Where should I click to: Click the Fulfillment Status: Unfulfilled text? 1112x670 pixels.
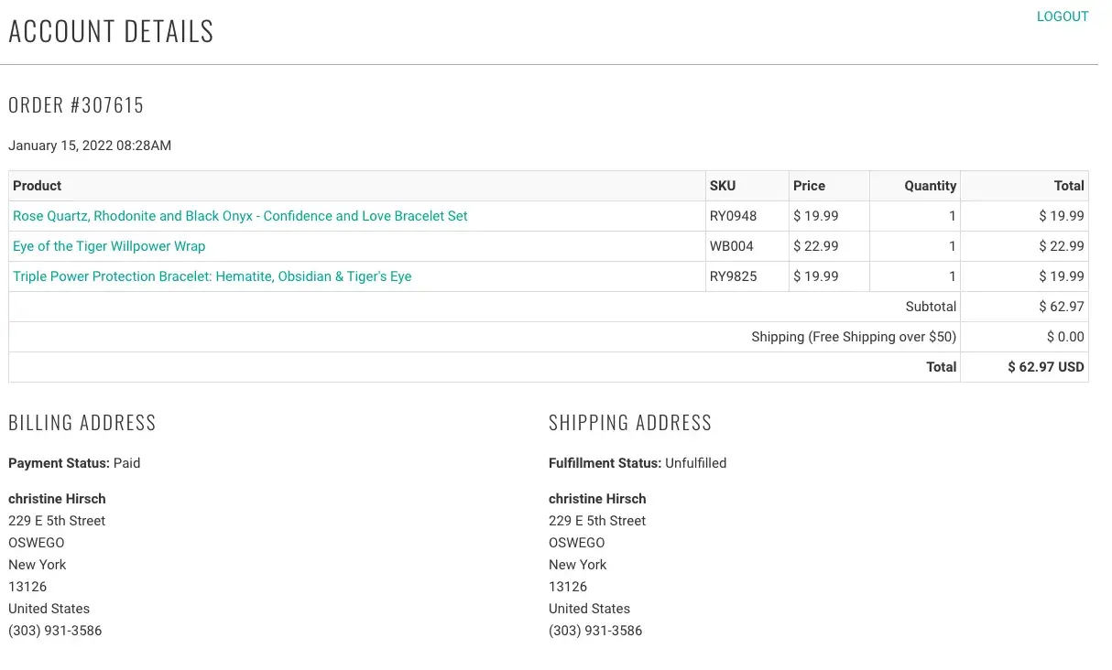[637, 463]
